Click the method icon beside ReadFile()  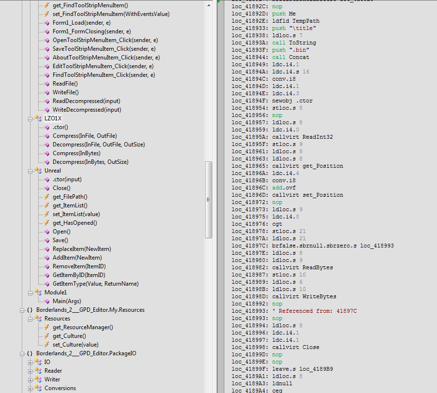coord(47,84)
